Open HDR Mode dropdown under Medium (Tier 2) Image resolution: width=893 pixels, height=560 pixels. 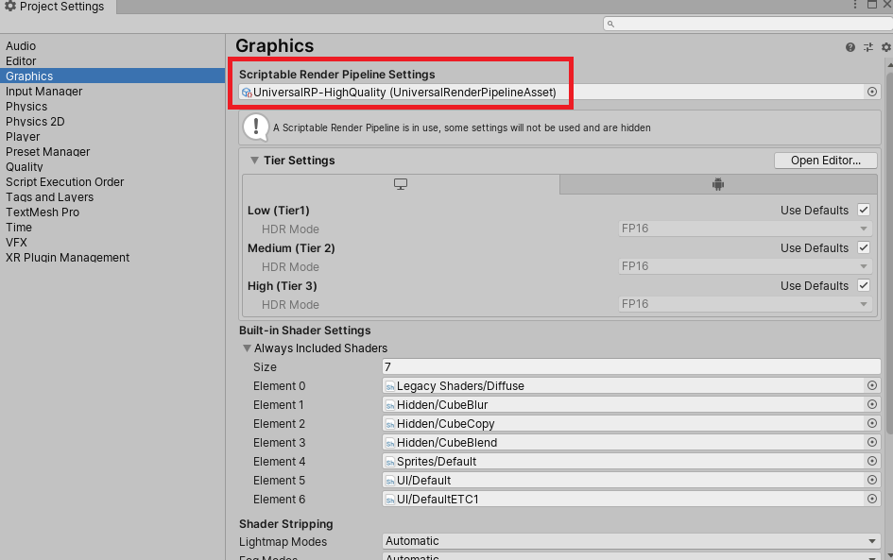[x=745, y=266]
